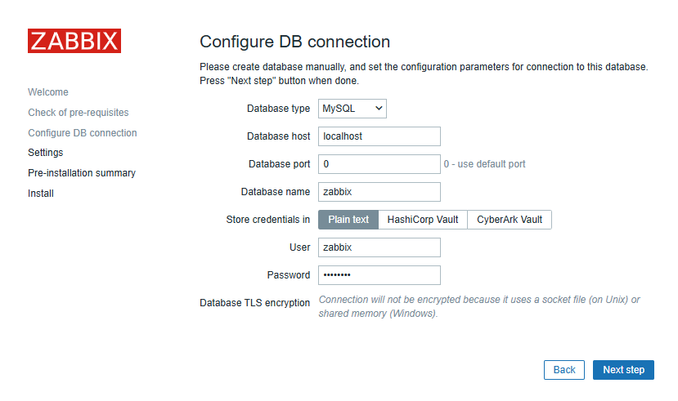Click the Install step in sidebar
678x401 pixels.
click(41, 194)
